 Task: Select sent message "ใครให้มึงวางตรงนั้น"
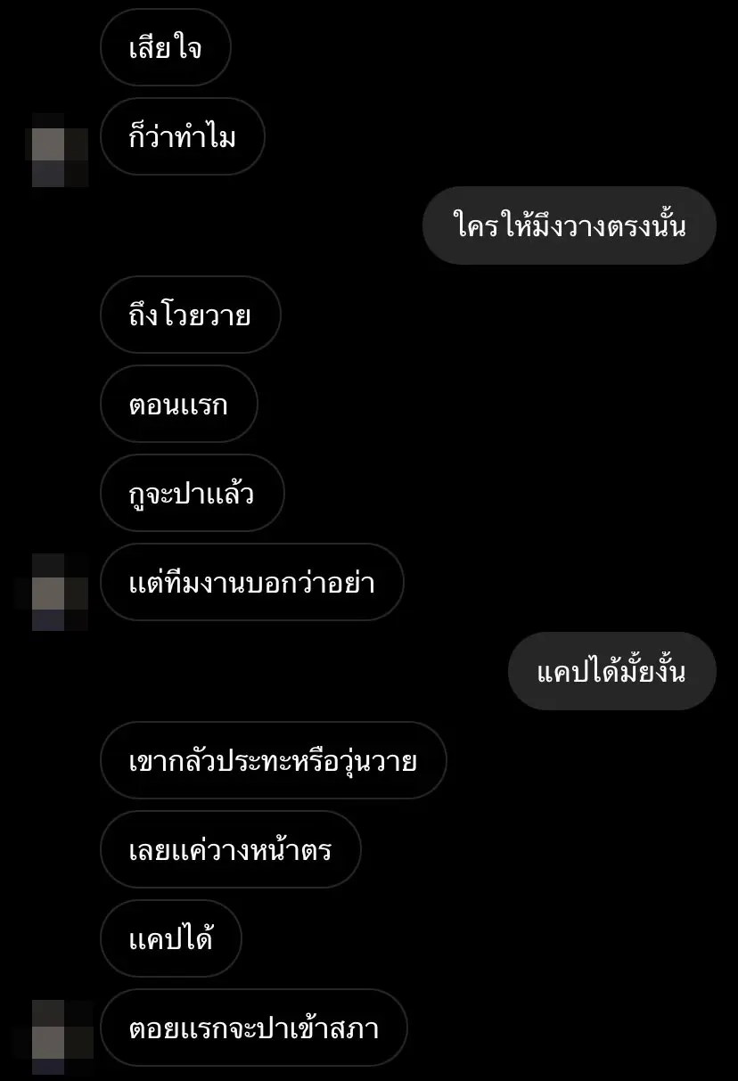(x=570, y=225)
